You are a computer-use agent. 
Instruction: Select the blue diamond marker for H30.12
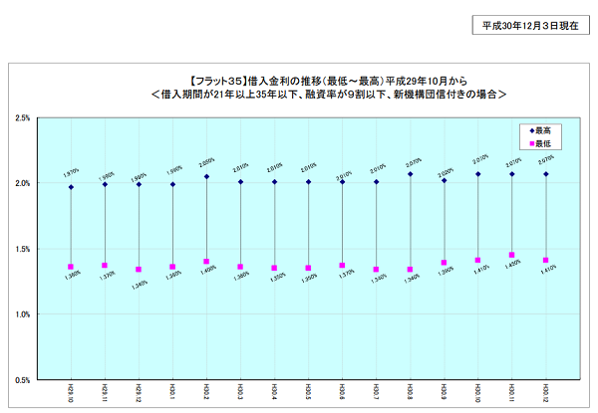[x=546, y=174]
